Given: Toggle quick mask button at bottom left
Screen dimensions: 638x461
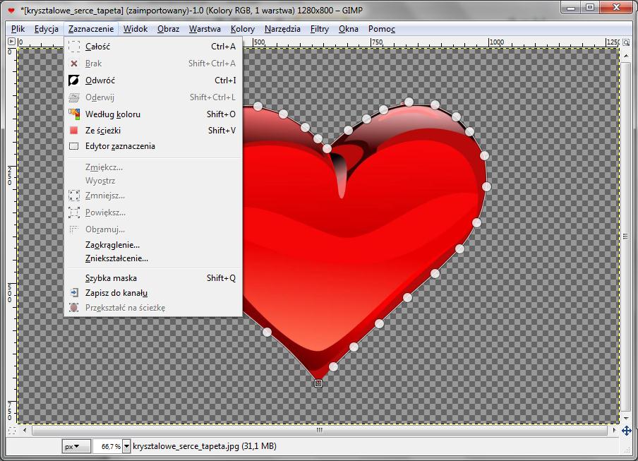Looking at the screenshot, I should [12, 430].
